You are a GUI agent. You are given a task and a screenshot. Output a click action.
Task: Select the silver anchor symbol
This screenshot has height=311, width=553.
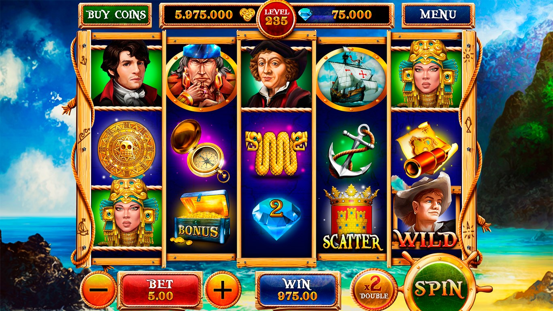351,151
